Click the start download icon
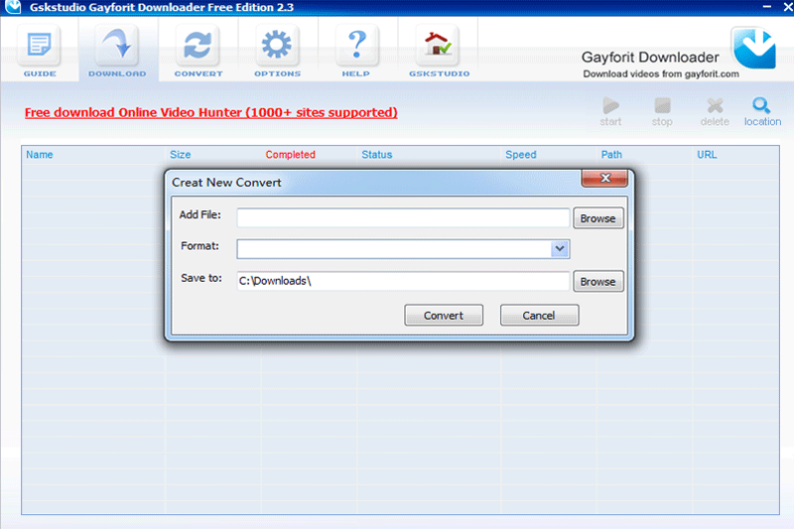 (610, 106)
